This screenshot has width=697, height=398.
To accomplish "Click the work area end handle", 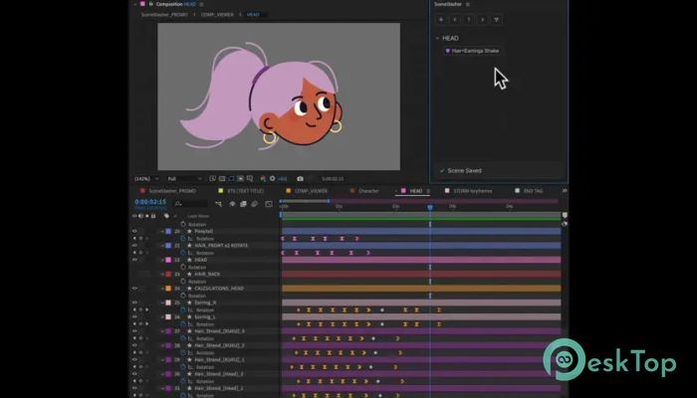I will click(329, 201).
